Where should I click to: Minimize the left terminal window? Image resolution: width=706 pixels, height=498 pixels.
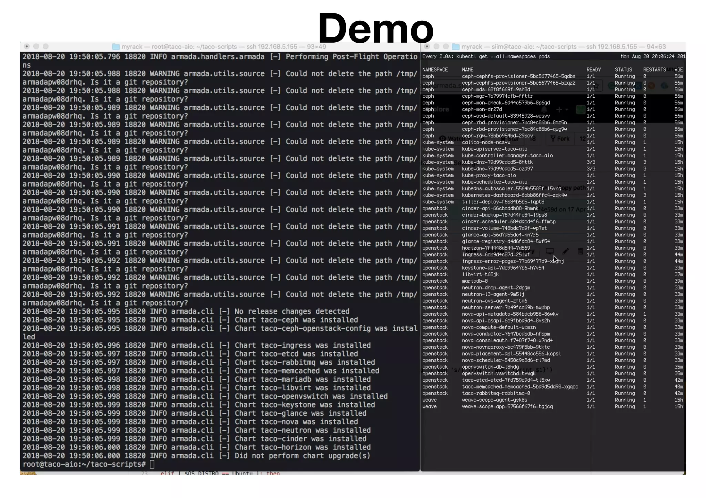(36, 46)
